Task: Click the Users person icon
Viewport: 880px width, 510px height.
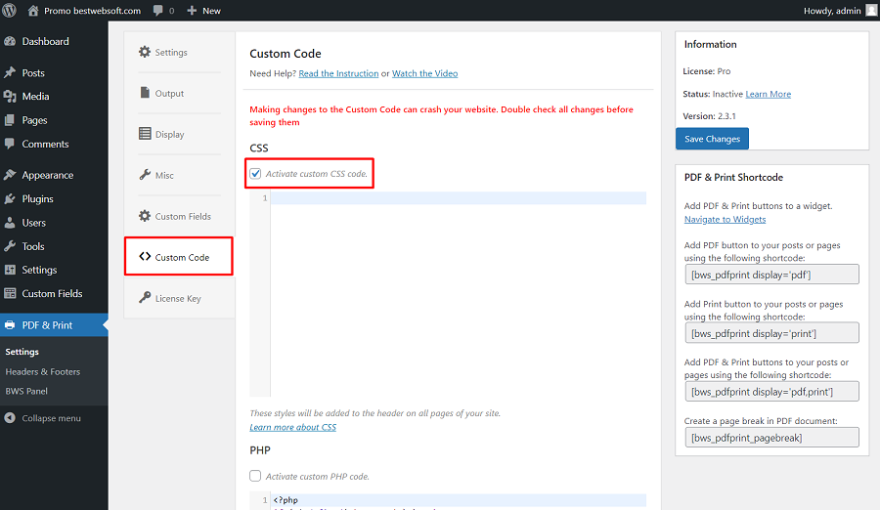Action: pyautogui.click(x=10, y=223)
